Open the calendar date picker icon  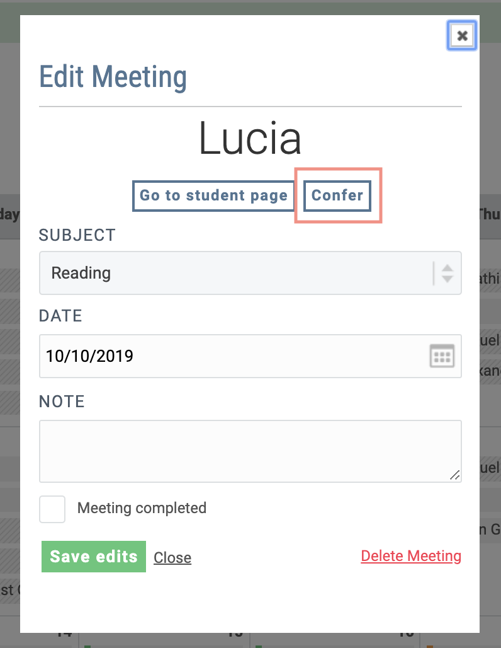pos(442,356)
